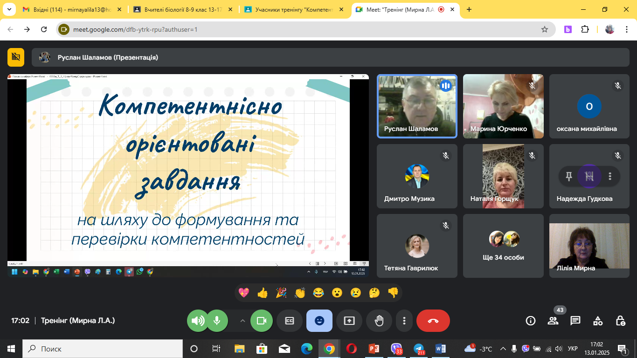Open more options on Надежда Гудкова's tile
This screenshot has width=637, height=358.
610,176
